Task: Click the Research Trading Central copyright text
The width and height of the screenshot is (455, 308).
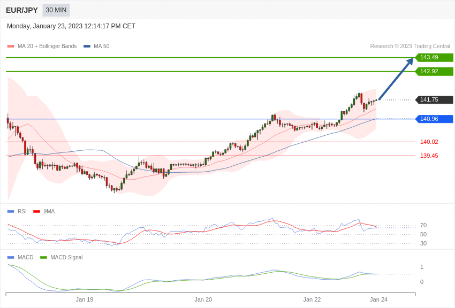Action: [x=410, y=47]
